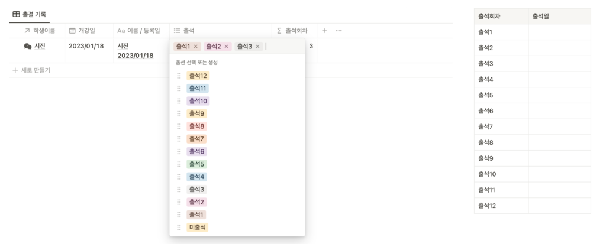Click 출석11 cell in side table
606x244 pixels.
pos(501,190)
